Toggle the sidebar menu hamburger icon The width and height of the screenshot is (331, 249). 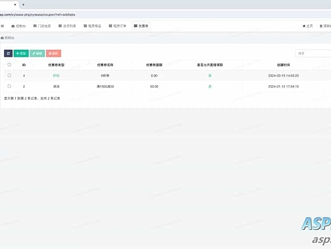(x=2, y=26)
